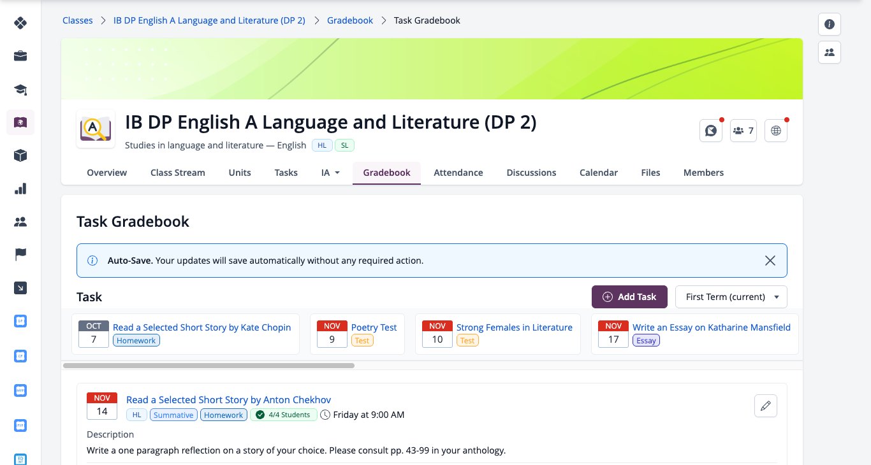Go to Classes breadcrumb link

77,20
